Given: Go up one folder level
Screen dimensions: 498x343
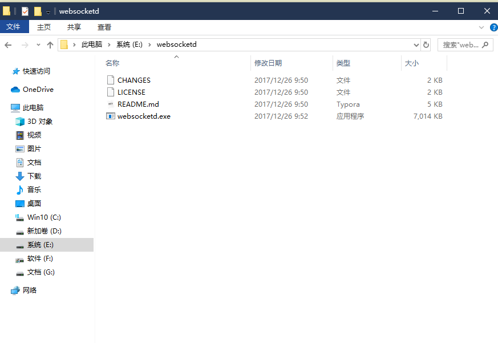Looking at the screenshot, I should [x=50, y=45].
